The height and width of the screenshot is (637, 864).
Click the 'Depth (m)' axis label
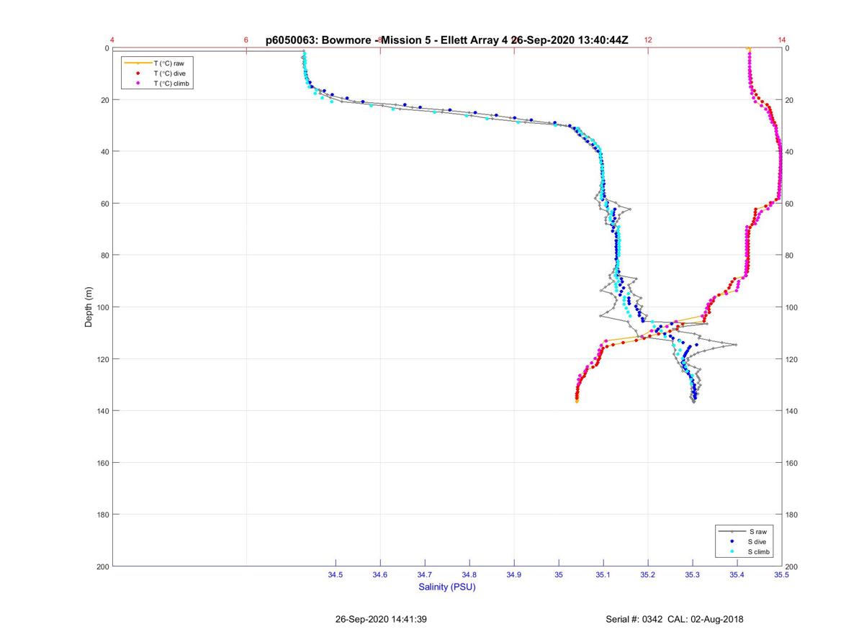point(89,307)
